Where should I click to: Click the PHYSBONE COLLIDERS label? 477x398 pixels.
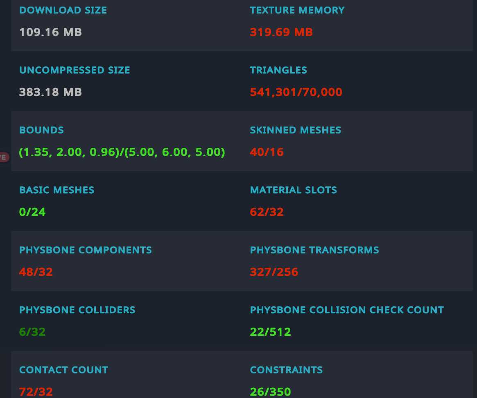point(77,310)
